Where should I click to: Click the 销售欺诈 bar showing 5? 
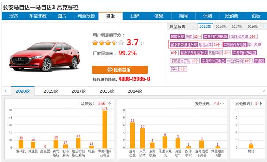click(x=178, y=143)
